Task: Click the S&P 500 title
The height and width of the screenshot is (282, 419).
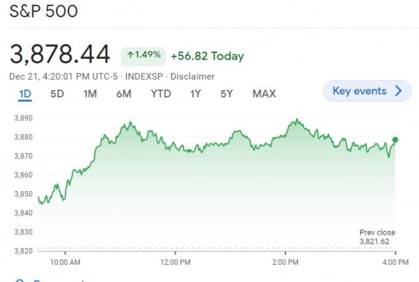Action: pos(43,12)
